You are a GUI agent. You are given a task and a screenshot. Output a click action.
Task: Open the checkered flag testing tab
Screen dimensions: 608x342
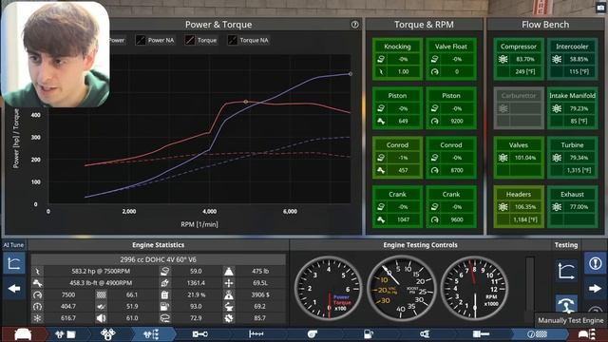[537, 333]
